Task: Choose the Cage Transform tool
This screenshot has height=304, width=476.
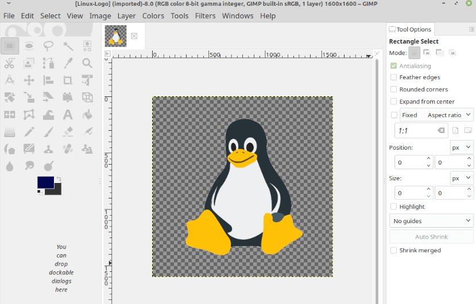Action: (x=29, y=115)
